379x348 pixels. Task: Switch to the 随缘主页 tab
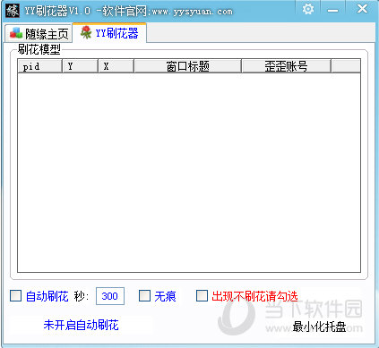coord(39,34)
